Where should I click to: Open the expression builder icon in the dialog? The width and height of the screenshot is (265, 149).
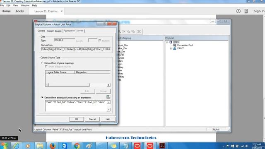click(x=108, y=97)
